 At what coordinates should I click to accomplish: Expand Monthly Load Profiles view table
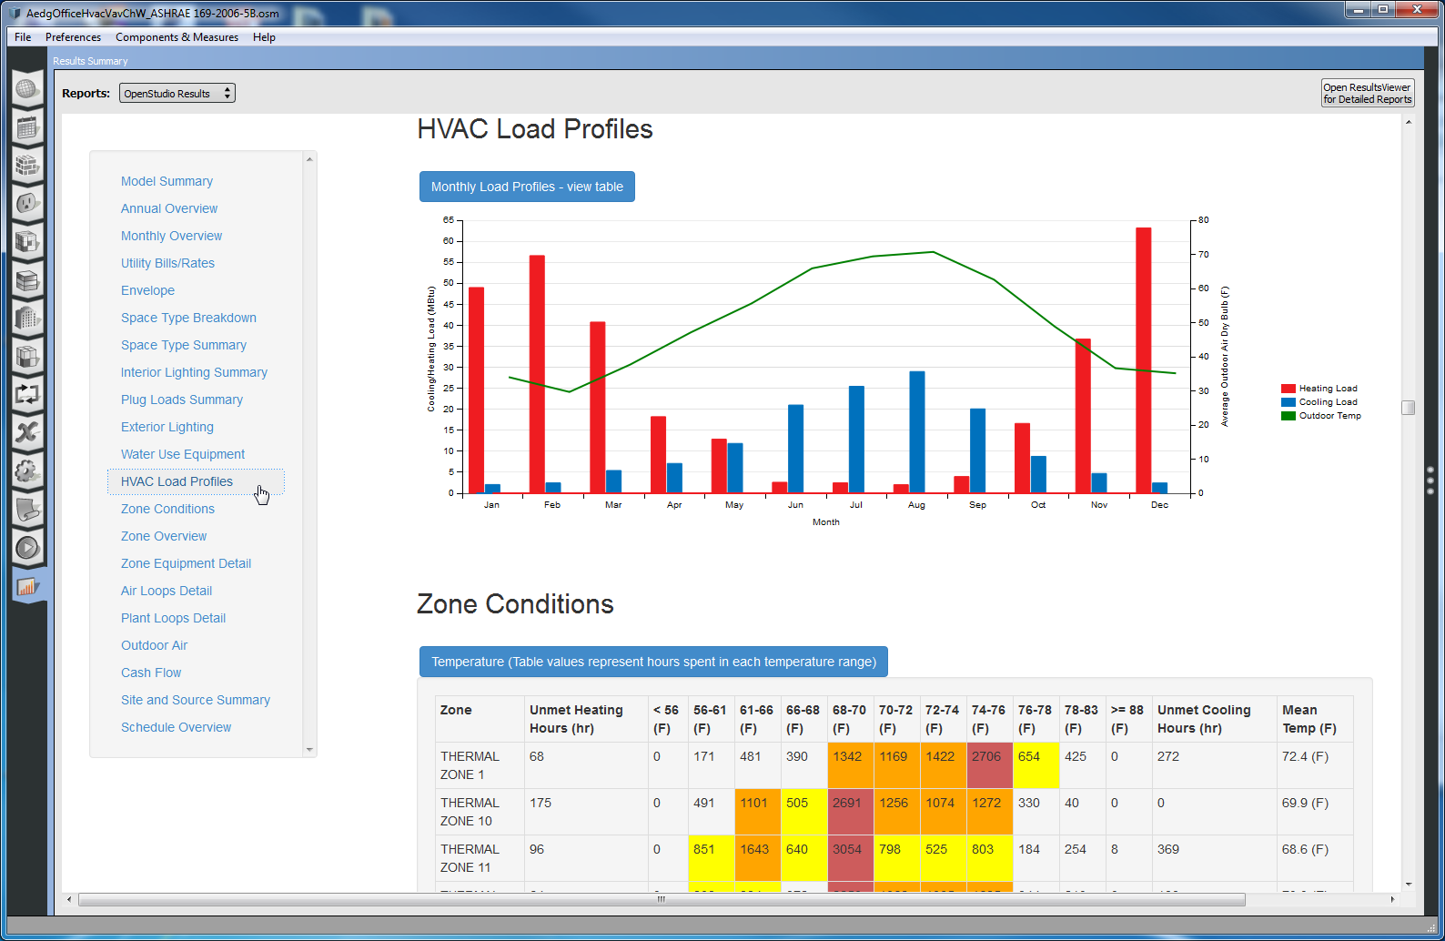coord(527,187)
